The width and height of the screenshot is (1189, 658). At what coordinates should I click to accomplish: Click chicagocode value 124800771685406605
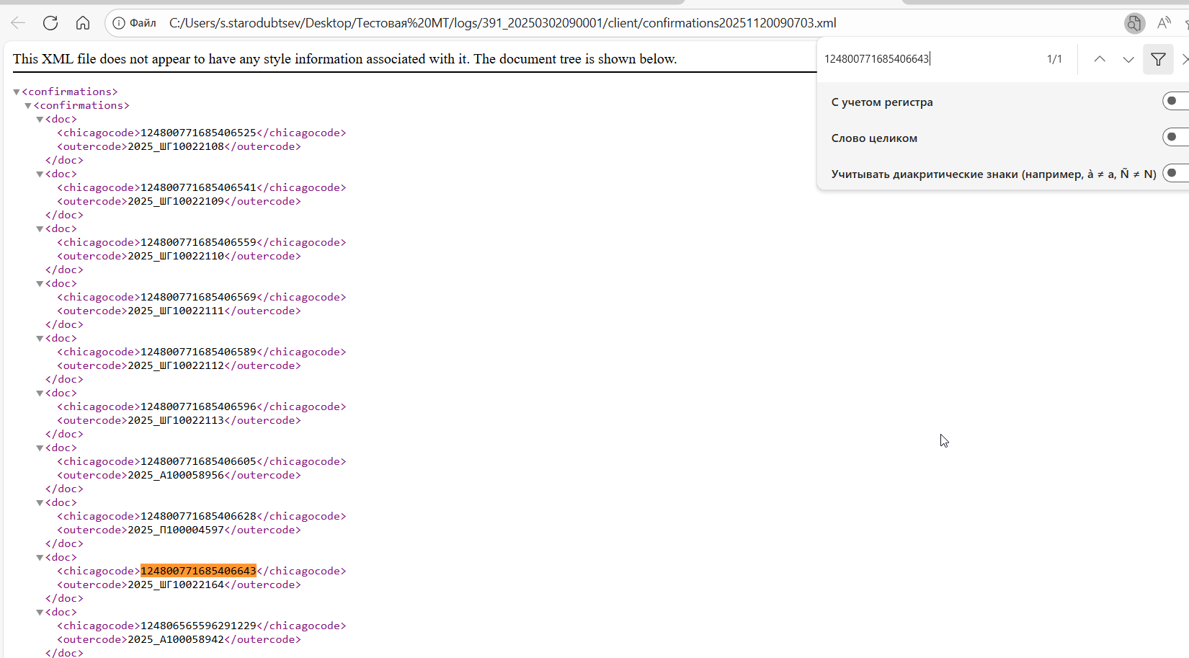point(198,461)
